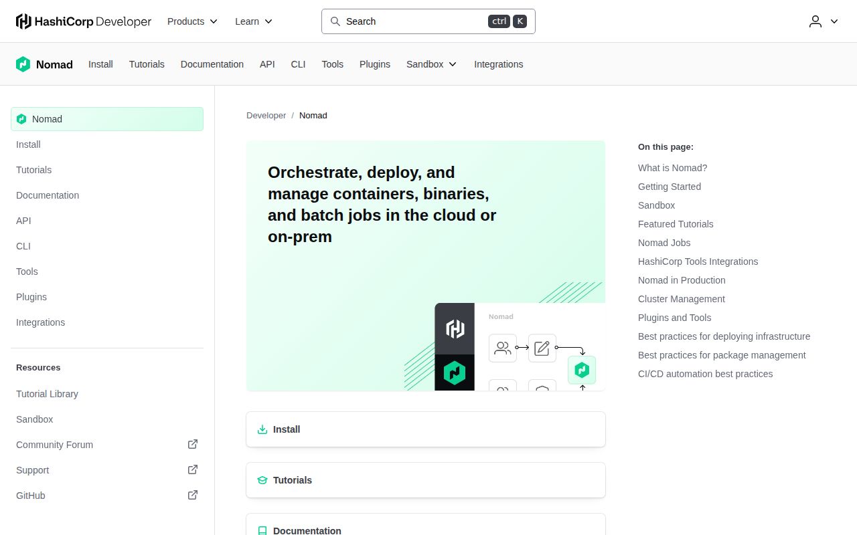Jump to Nomad Jobs section

(664, 243)
